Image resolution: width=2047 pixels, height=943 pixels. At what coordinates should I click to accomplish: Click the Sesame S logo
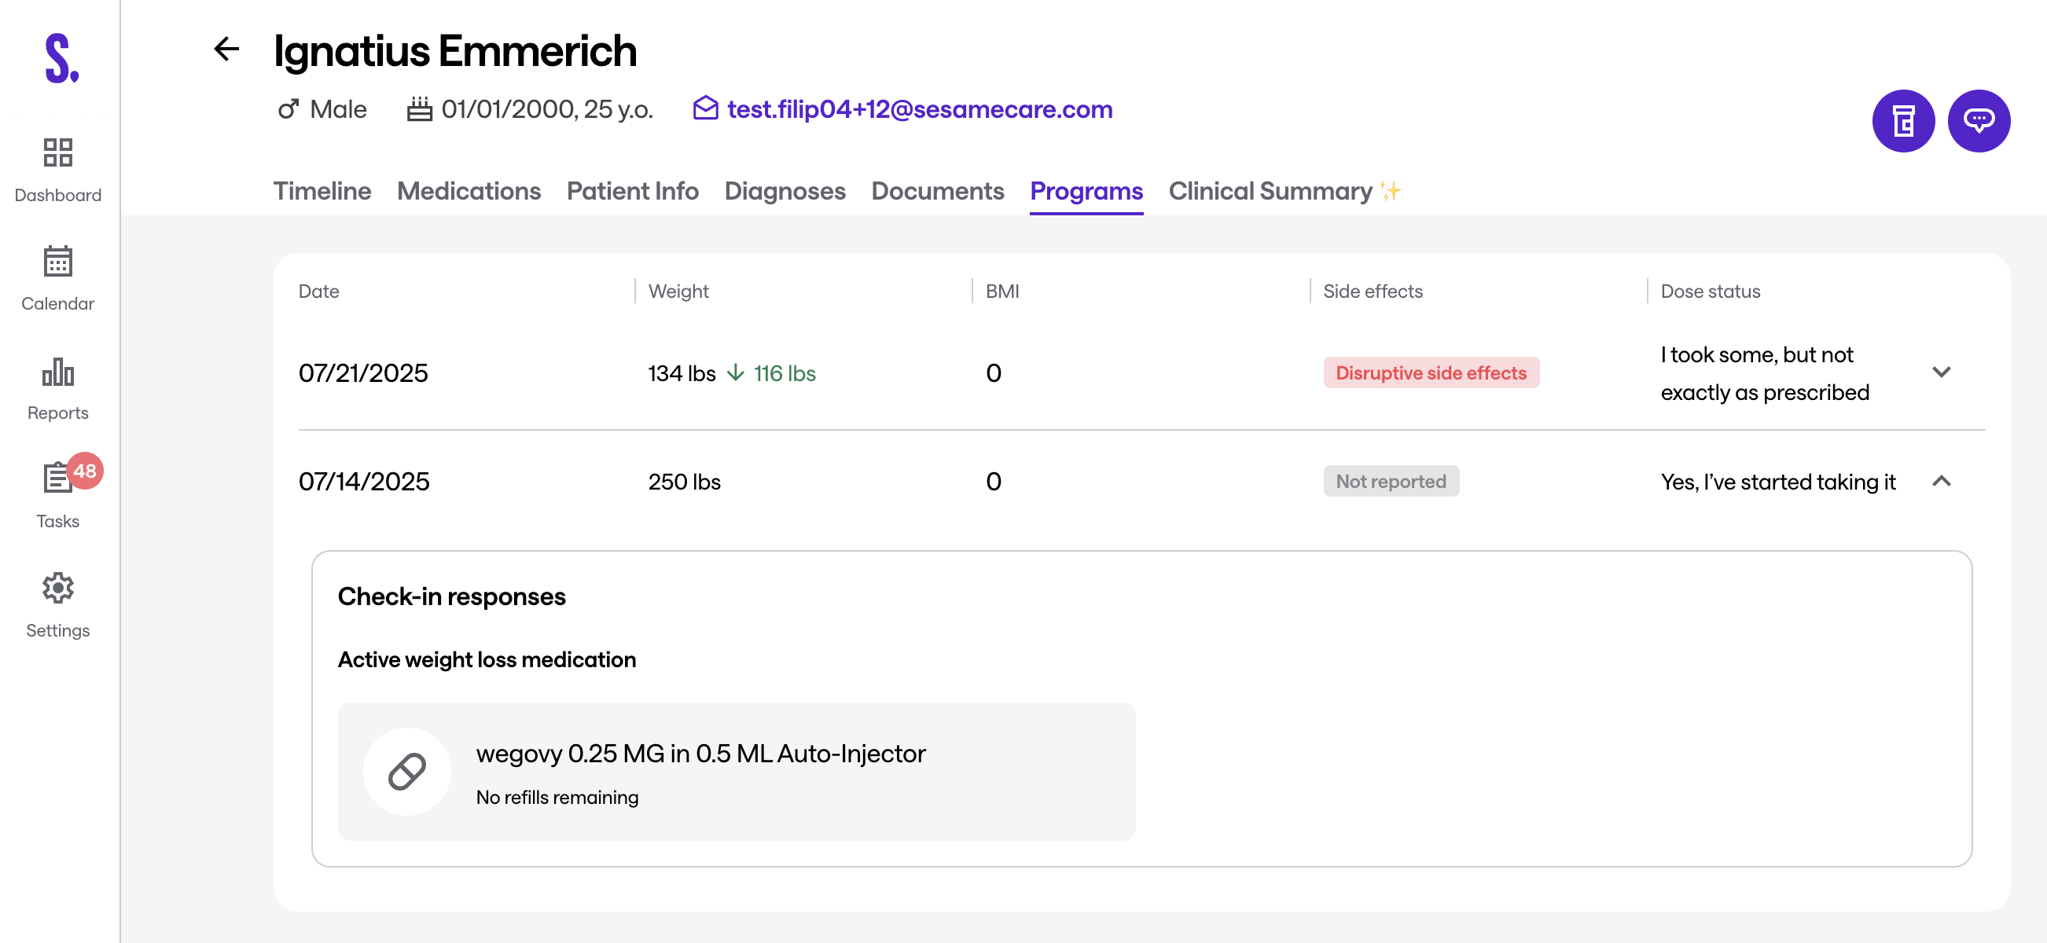pos(61,58)
